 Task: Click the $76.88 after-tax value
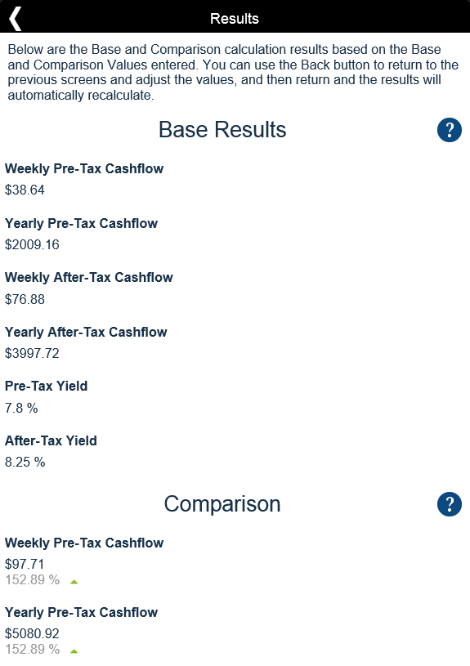25,299
